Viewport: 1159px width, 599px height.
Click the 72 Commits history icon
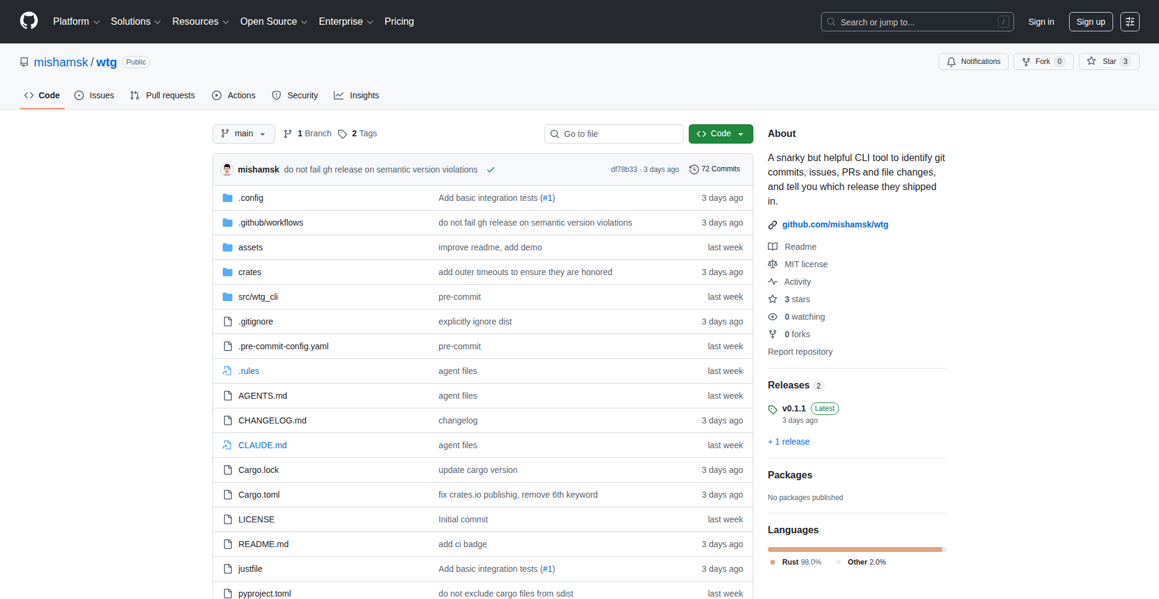pyautogui.click(x=694, y=170)
